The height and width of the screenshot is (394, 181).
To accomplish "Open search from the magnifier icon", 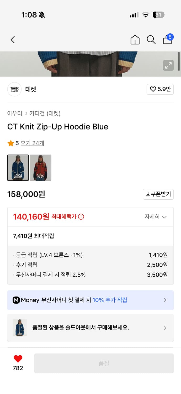I will pos(151,40).
